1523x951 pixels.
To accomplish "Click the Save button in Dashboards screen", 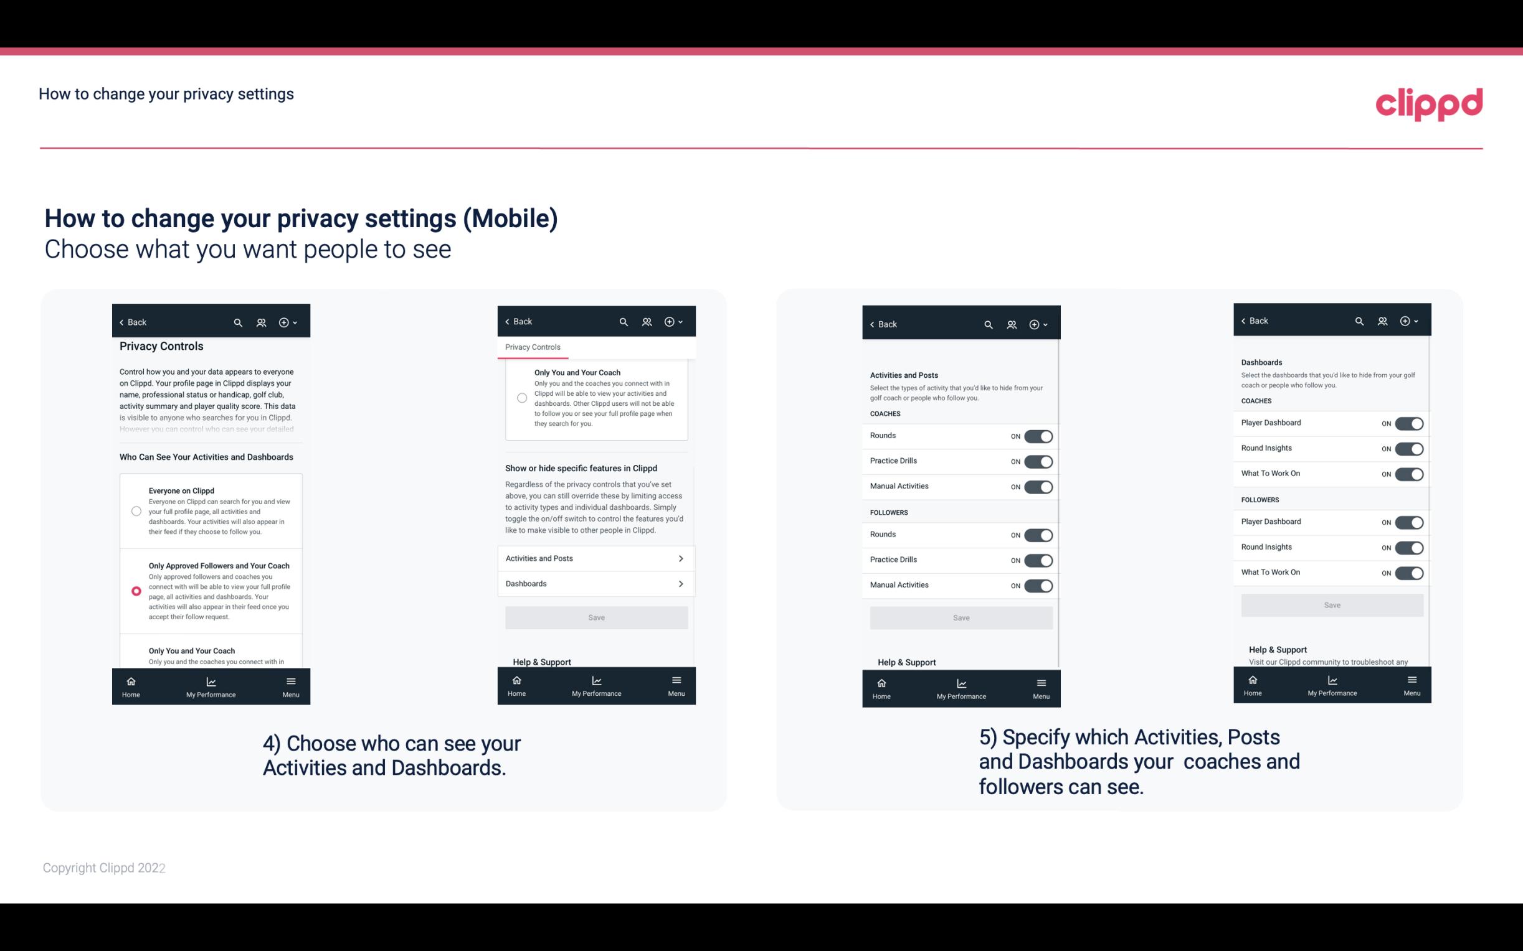I will click(1331, 604).
